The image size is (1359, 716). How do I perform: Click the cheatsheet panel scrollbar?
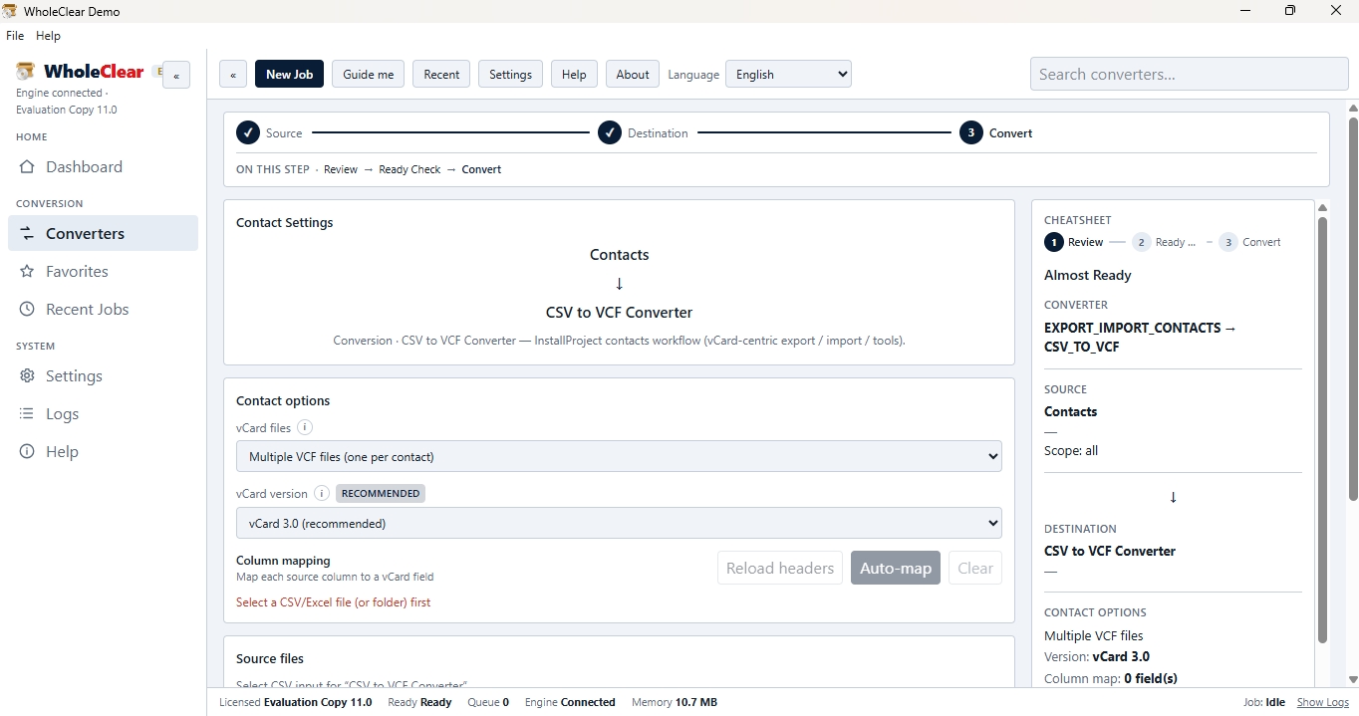click(x=1323, y=428)
